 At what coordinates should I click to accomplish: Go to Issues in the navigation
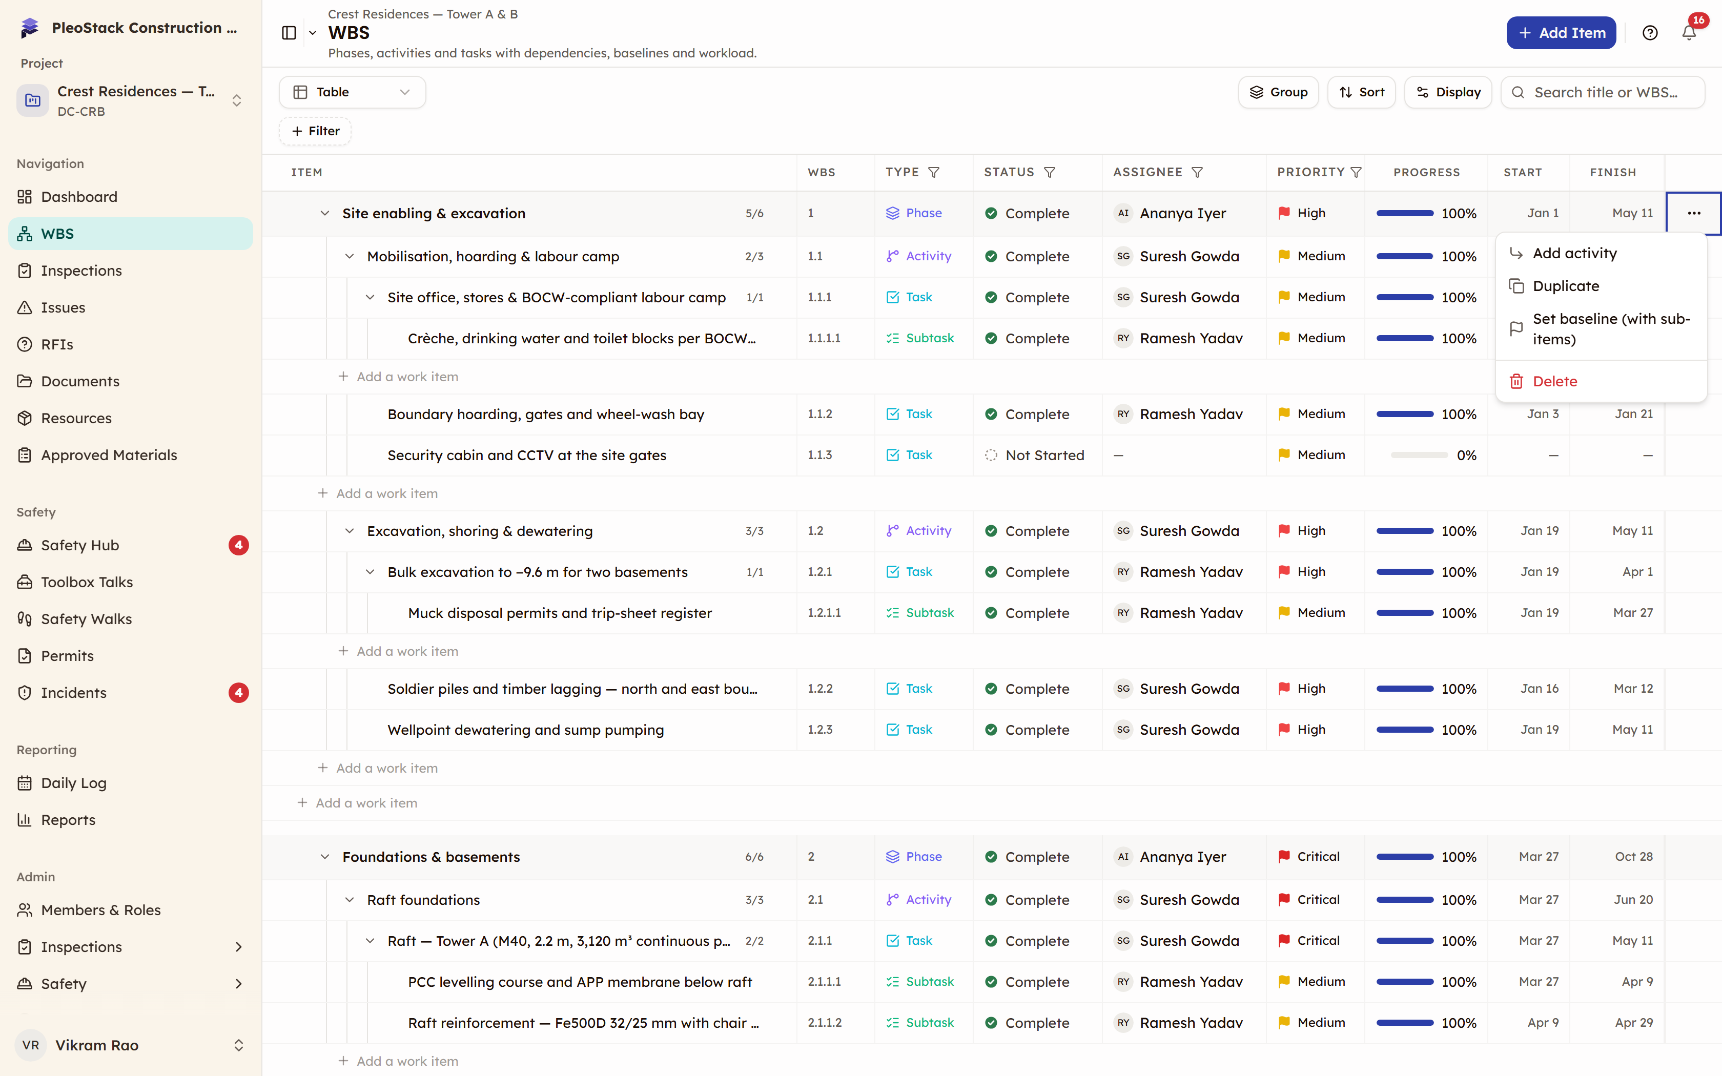coord(130,307)
